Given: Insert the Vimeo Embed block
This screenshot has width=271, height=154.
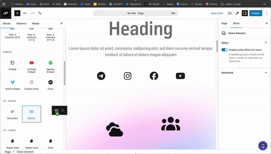Looking at the screenshot, I should click(x=13, y=85).
